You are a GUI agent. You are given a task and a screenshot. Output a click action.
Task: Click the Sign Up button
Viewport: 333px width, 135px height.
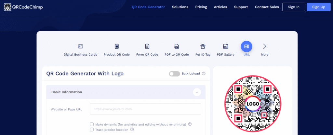pyautogui.click(x=319, y=7)
